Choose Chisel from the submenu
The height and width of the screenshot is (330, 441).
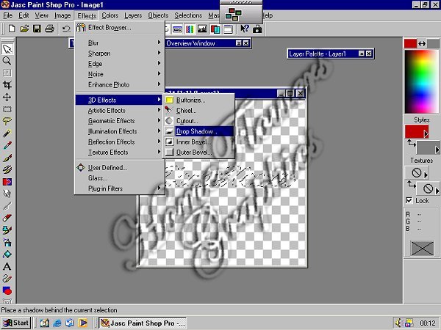(x=199, y=110)
